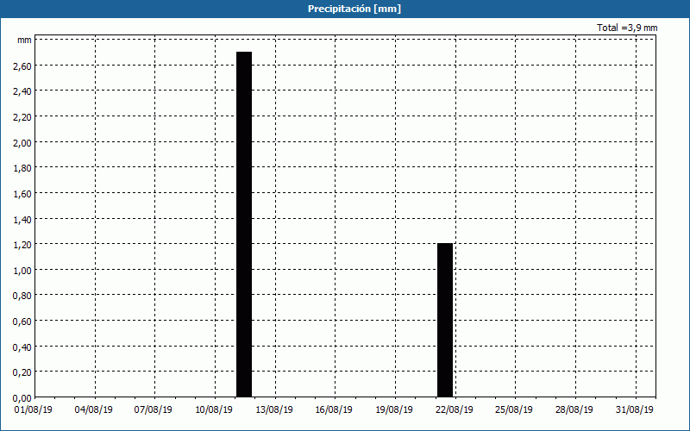Click the 19/08/19 date label

point(394,409)
